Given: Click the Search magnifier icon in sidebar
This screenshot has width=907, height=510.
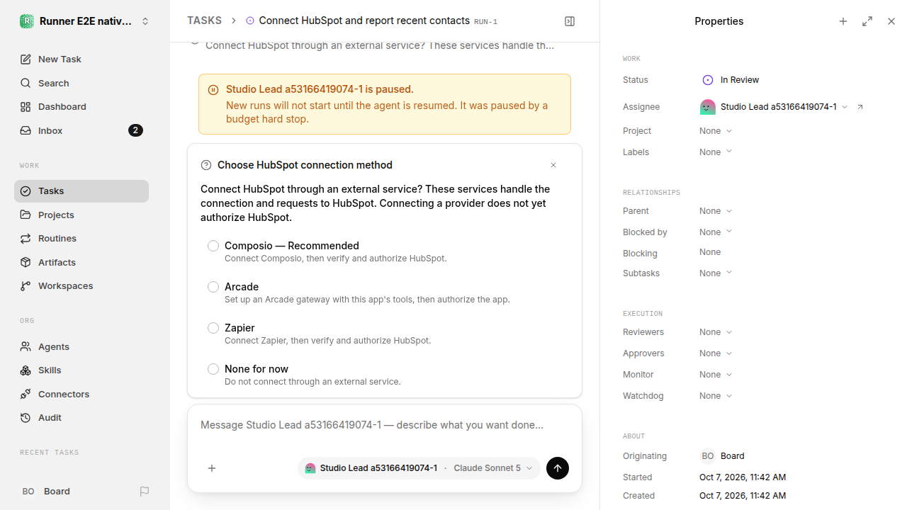Looking at the screenshot, I should [x=26, y=84].
